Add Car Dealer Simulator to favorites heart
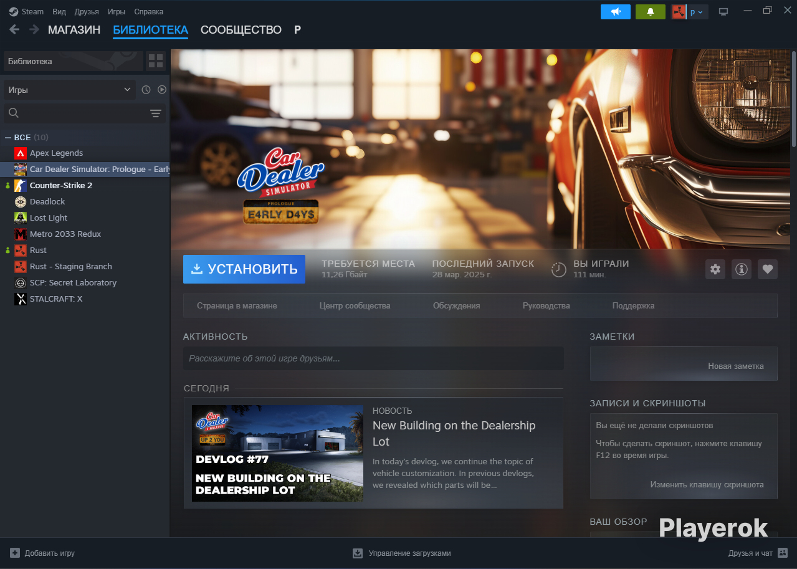The height and width of the screenshot is (569, 797). (x=768, y=269)
